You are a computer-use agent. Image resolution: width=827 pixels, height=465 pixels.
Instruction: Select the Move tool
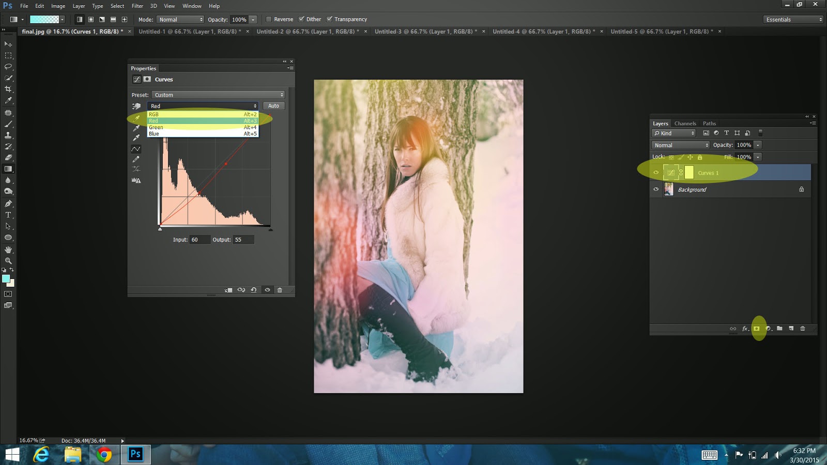pos(8,44)
